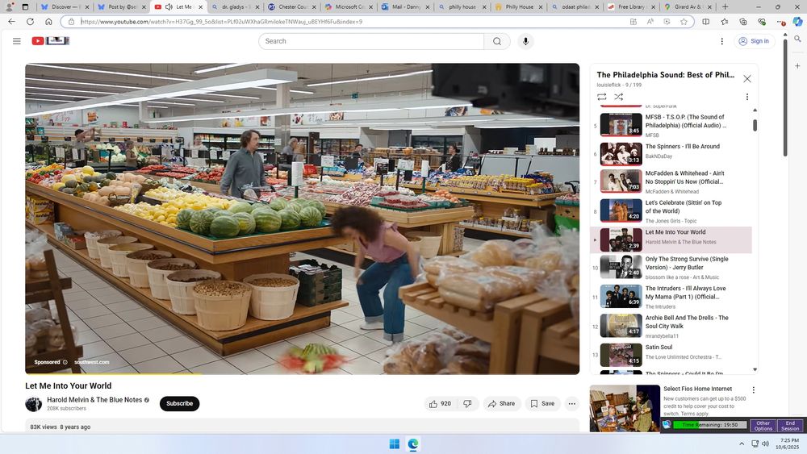Toggle playlist loop

(x=602, y=97)
